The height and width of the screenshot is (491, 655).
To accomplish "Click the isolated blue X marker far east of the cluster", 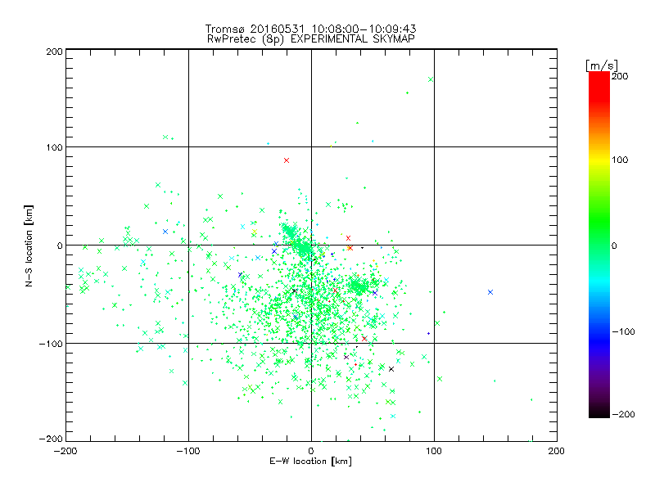I will (490, 292).
